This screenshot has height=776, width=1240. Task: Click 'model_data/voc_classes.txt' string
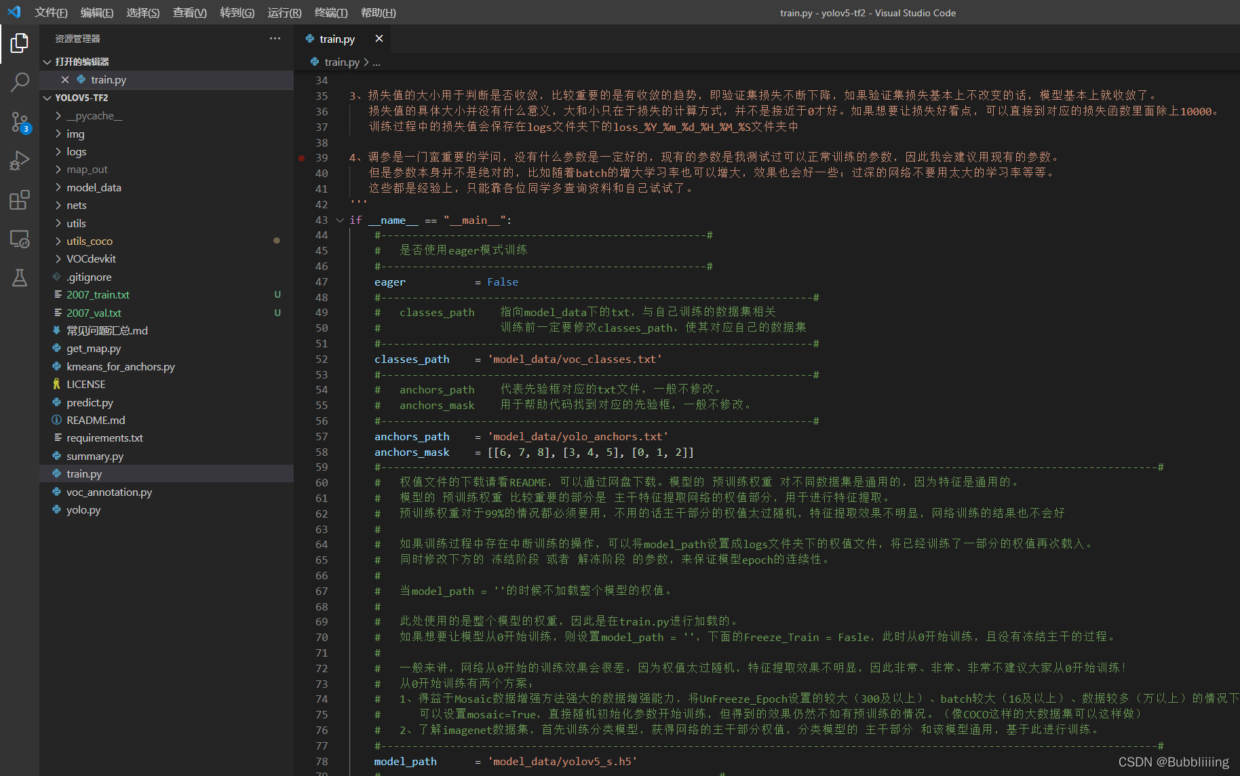coord(575,359)
